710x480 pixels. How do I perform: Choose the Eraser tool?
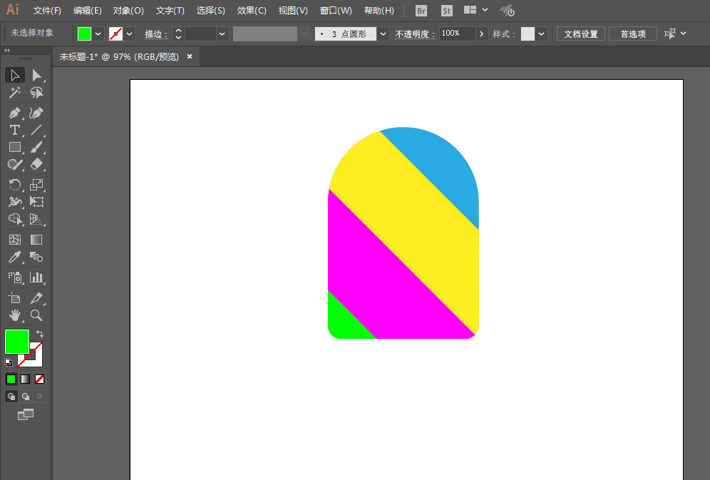(36, 164)
